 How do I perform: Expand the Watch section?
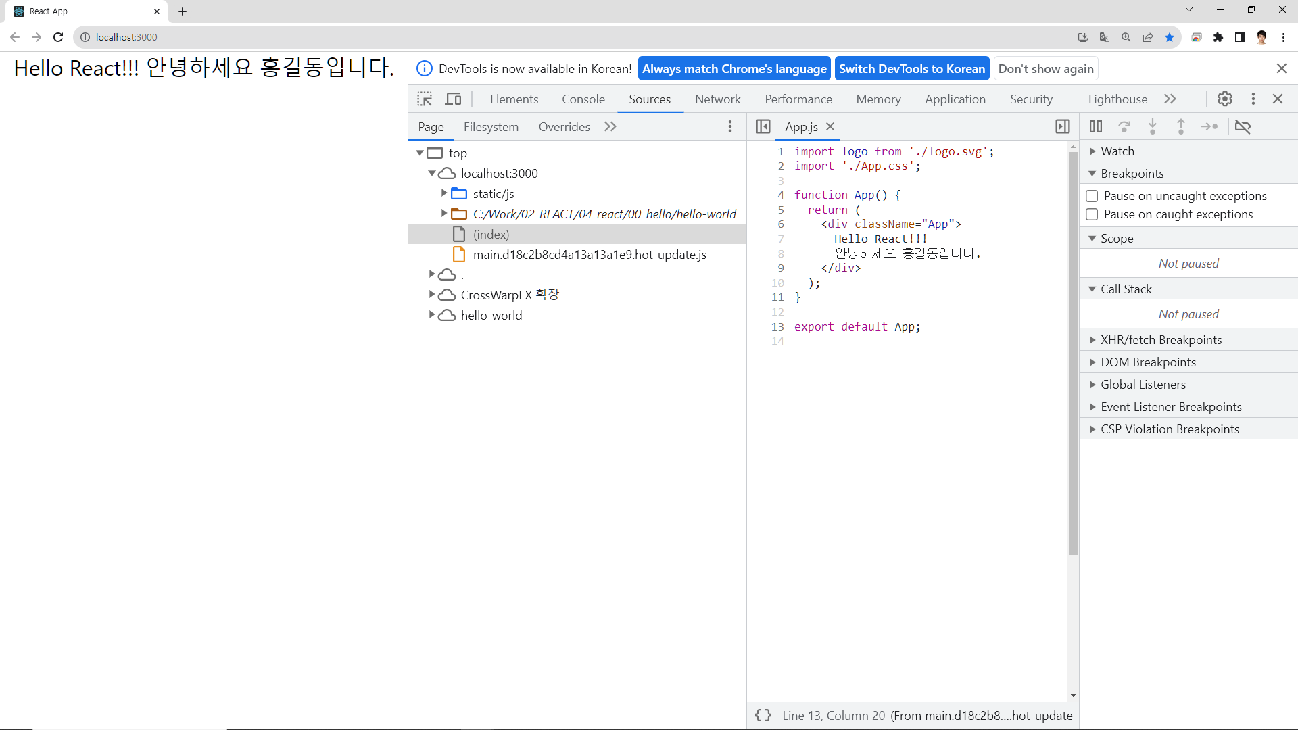(1092, 151)
